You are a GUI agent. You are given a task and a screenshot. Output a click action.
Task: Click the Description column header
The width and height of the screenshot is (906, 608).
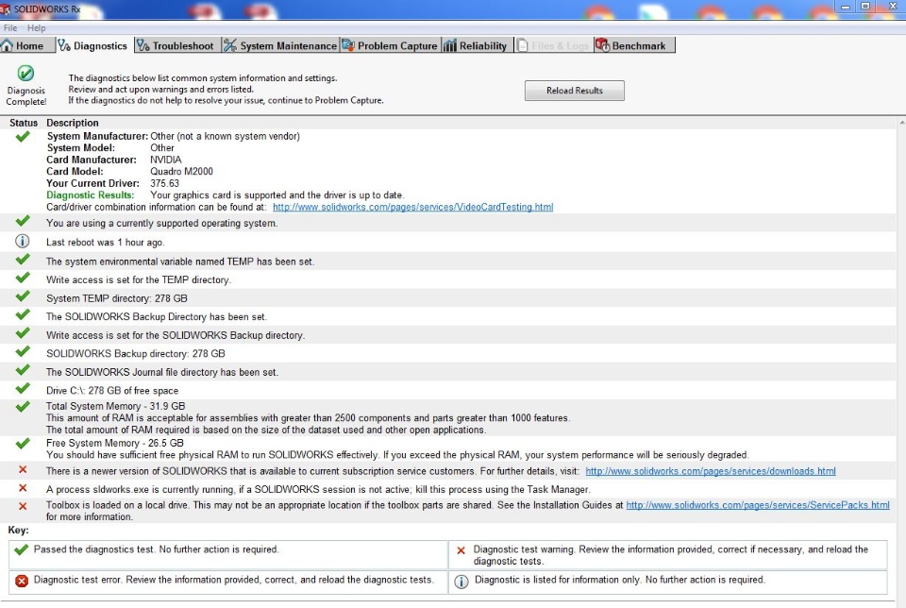tap(73, 123)
